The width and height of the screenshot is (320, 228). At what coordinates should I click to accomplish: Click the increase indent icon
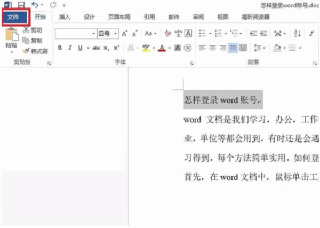(263, 33)
